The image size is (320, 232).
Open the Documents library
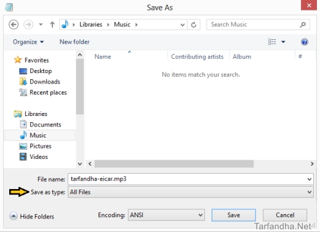(x=46, y=125)
